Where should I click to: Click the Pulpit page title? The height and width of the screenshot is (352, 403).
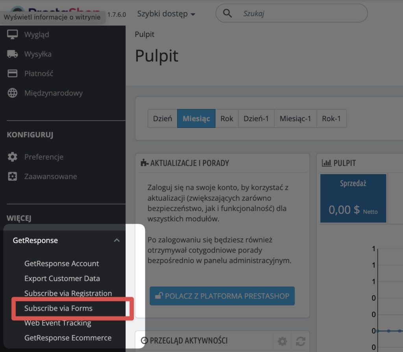pos(157,56)
